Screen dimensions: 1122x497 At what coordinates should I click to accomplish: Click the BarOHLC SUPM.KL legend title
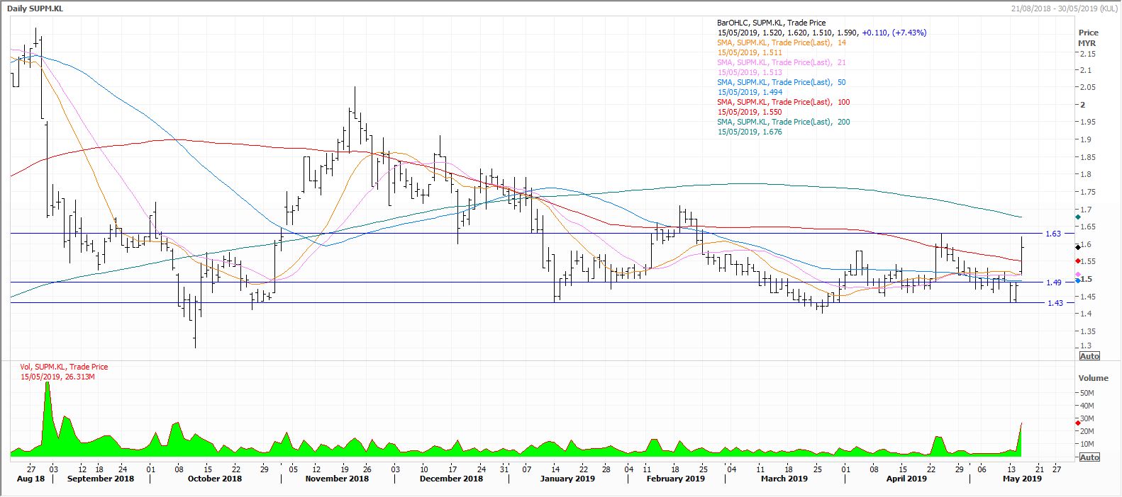pos(771,23)
